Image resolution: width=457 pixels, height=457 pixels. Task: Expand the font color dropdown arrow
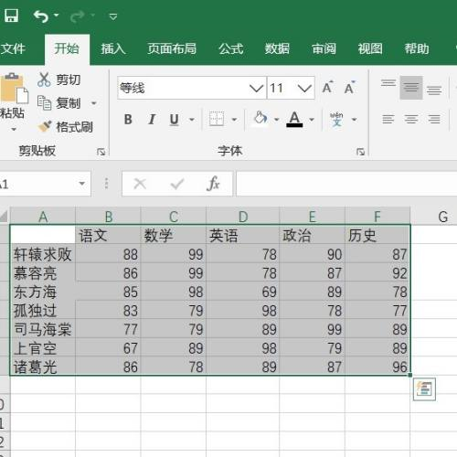click(x=312, y=120)
